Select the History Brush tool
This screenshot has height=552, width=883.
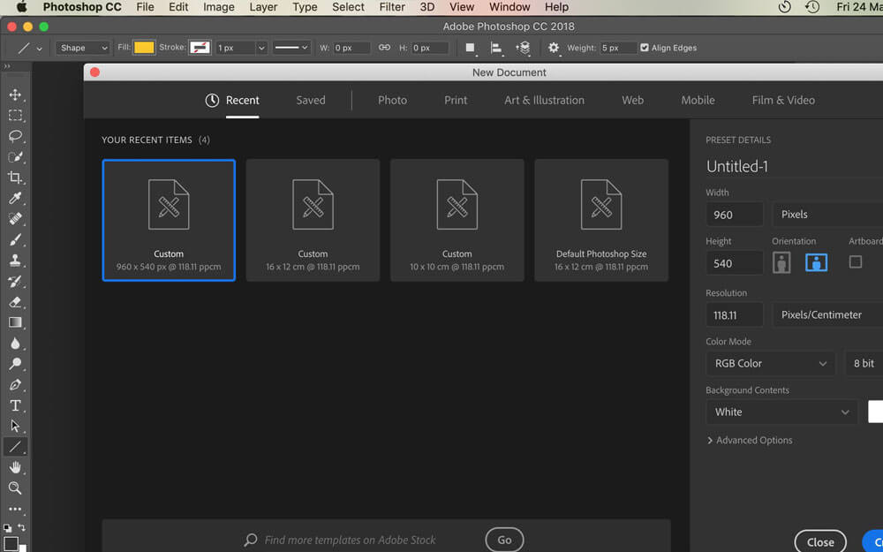(x=15, y=281)
